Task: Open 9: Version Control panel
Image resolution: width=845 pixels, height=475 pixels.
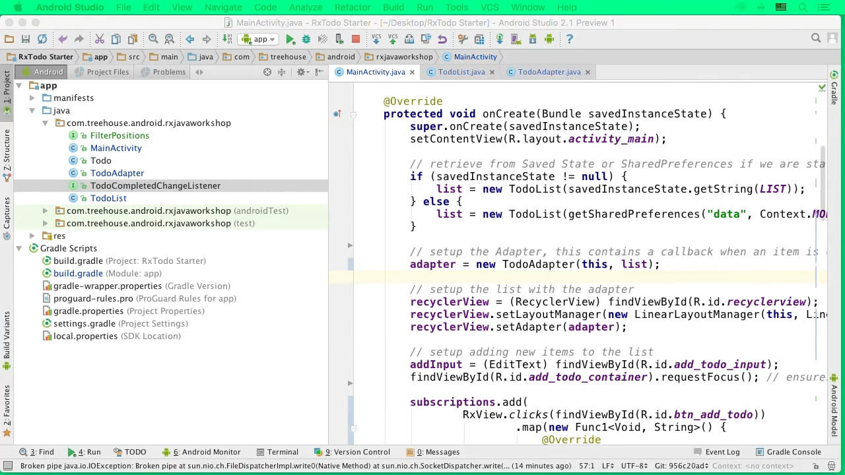Action: 353,452
